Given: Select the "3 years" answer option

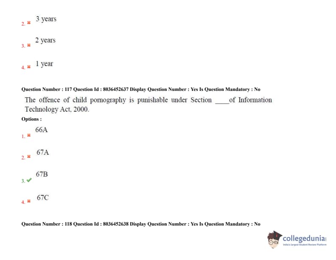Looking at the screenshot, I should (x=46, y=19).
